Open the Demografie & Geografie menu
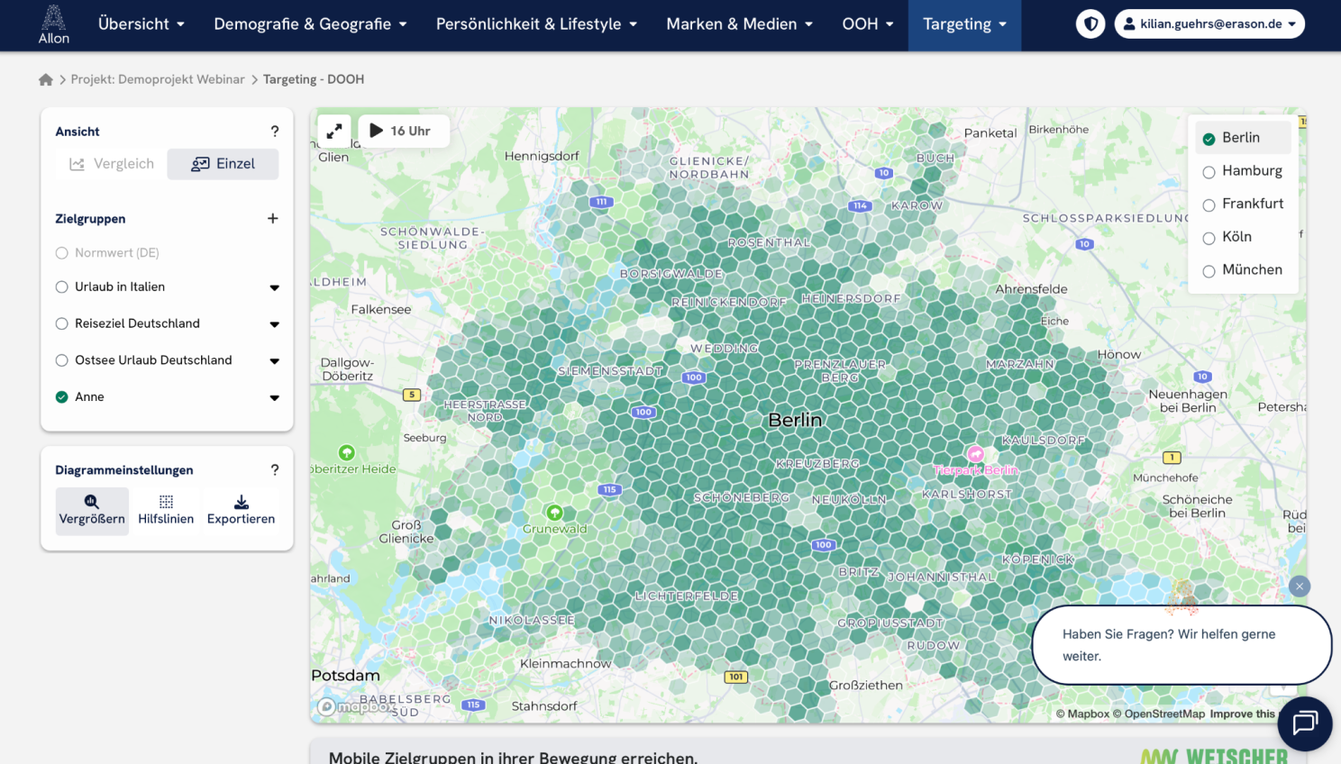The height and width of the screenshot is (764, 1341). click(310, 24)
